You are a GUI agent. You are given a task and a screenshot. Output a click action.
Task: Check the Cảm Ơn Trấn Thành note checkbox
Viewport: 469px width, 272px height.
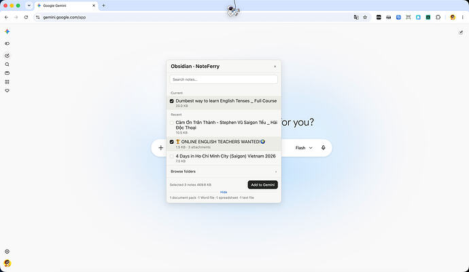(x=172, y=123)
